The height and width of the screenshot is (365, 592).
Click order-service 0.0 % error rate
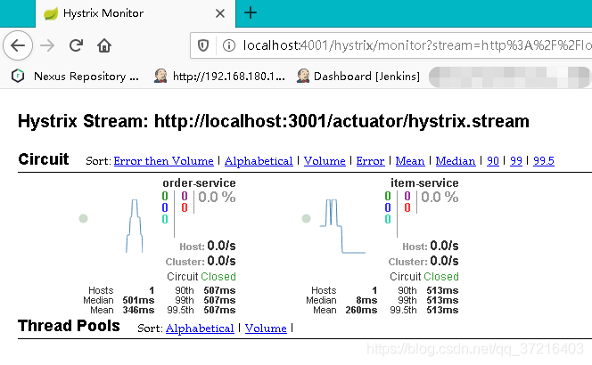pyautogui.click(x=217, y=198)
